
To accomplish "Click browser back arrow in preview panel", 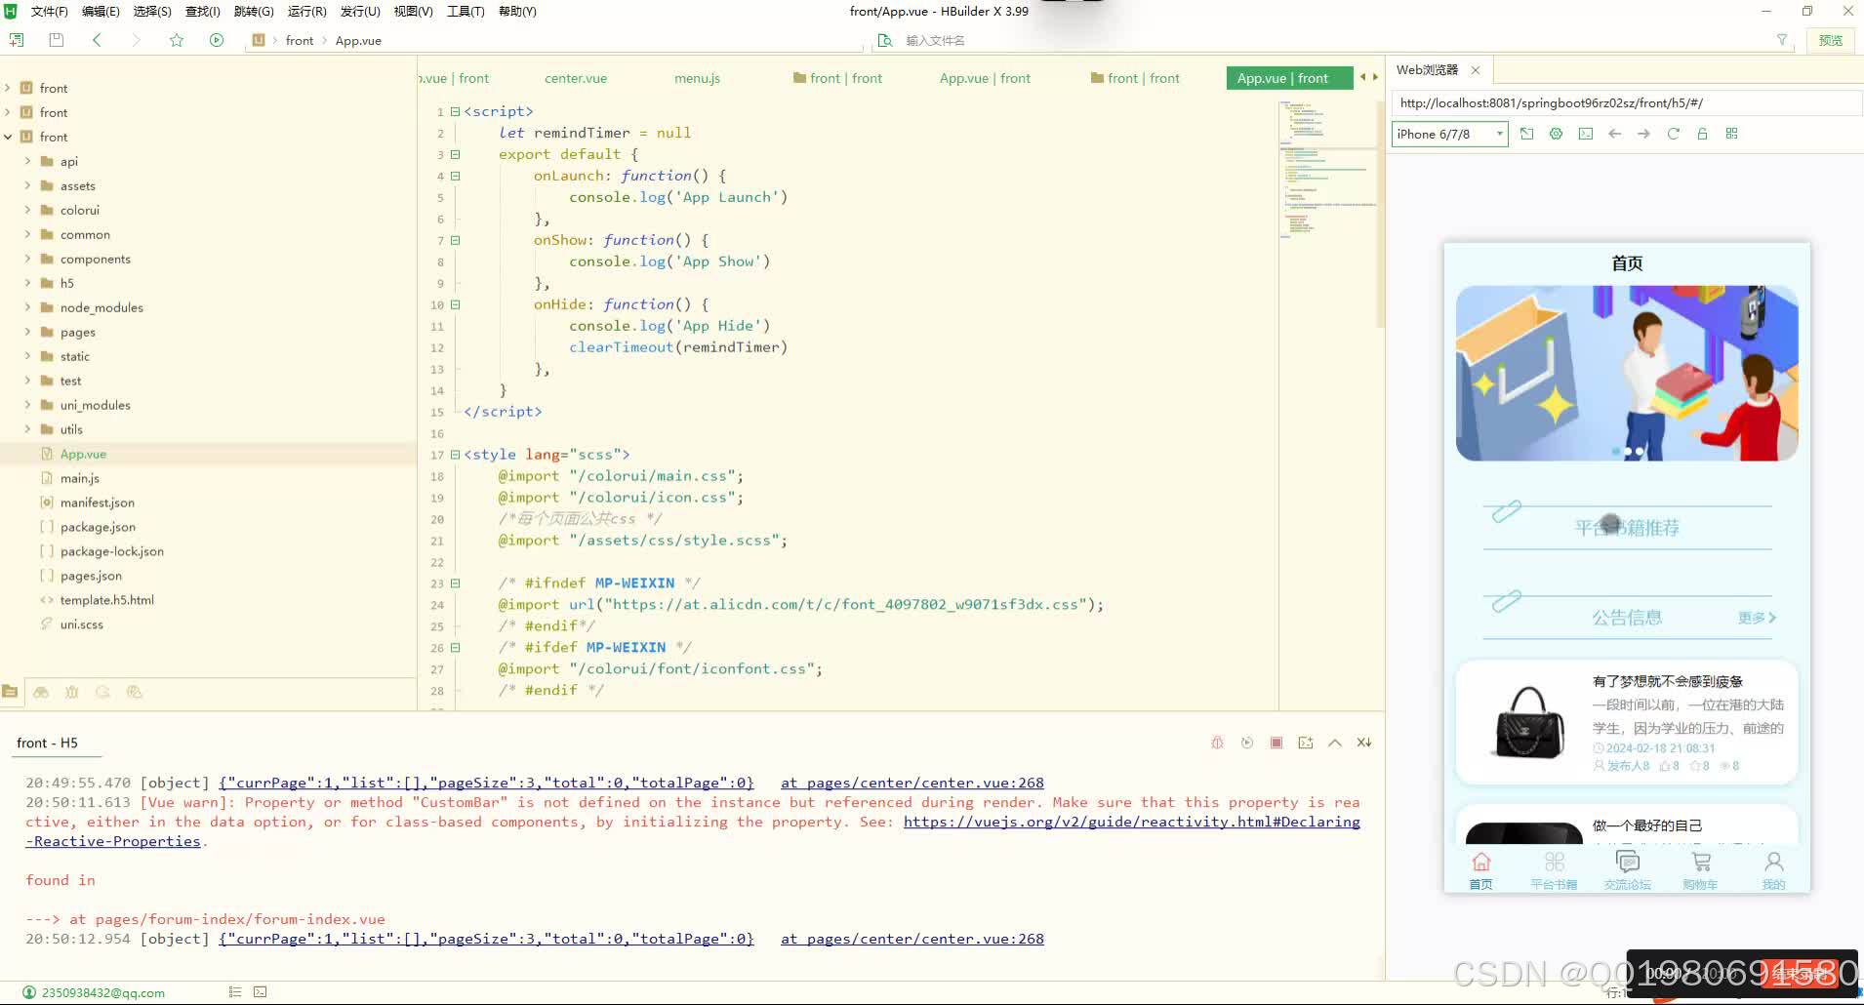I will point(1615,134).
